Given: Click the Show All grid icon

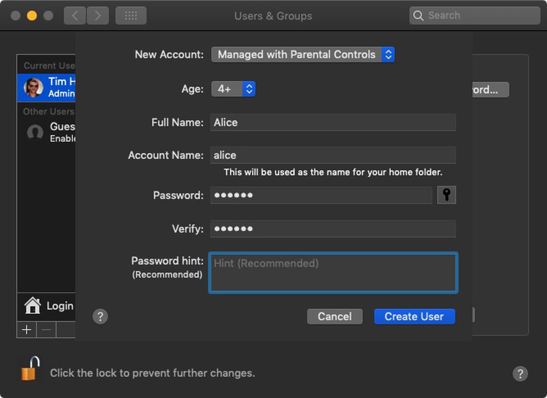Looking at the screenshot, I should coord(131,15).
